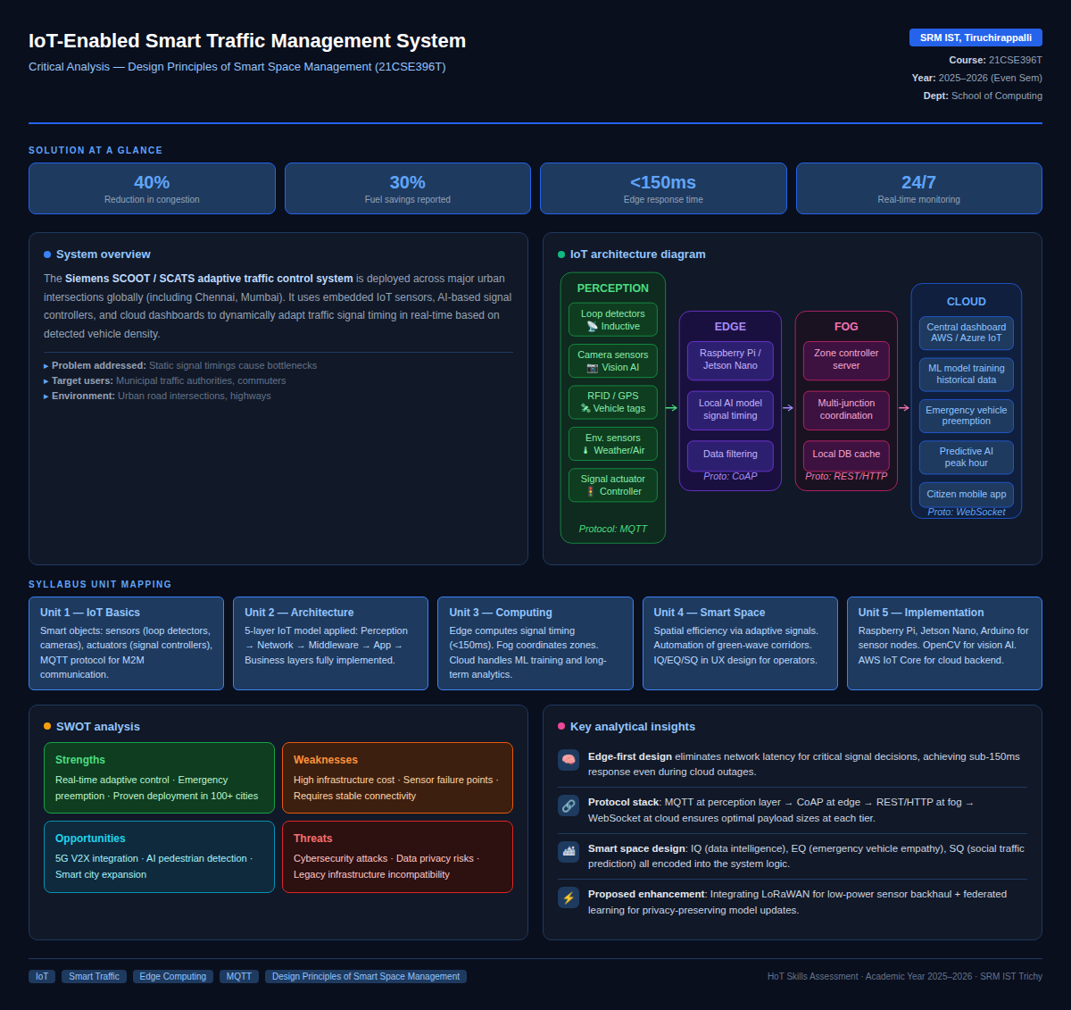1071x1010 pixels.
Task: Select the Local AI model signal timing node
Action: [730, 410]
